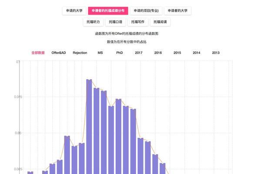Image resolution: width=254 pixels, height=174 pixels.
Task: Filter data to year 2015
Action: [177, 53]
